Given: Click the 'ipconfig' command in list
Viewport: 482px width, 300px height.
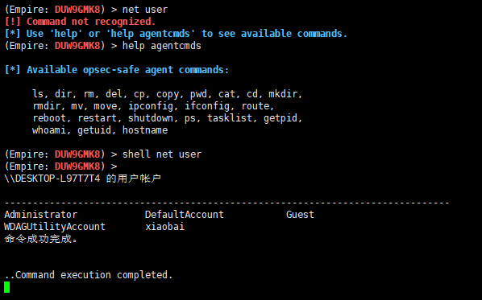Looking at the screenshot, I should click(x=152, y=106).
